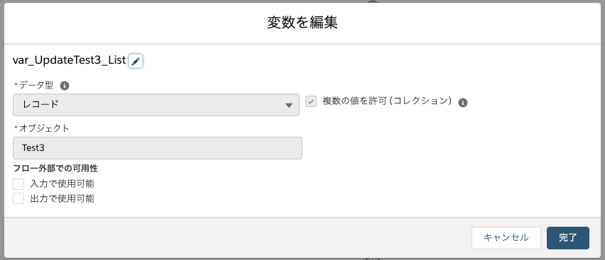This screenshot has width=605, height=260.
Task: Click the 入力で使用可能 label text
Action: coord(62,184)
